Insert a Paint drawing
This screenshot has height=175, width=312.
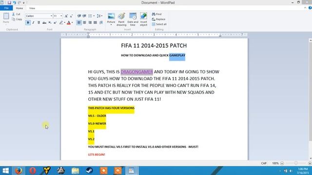point(121,19)
